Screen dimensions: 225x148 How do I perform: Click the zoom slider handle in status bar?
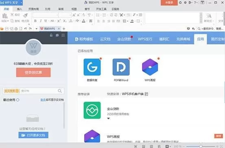[201, 146]
